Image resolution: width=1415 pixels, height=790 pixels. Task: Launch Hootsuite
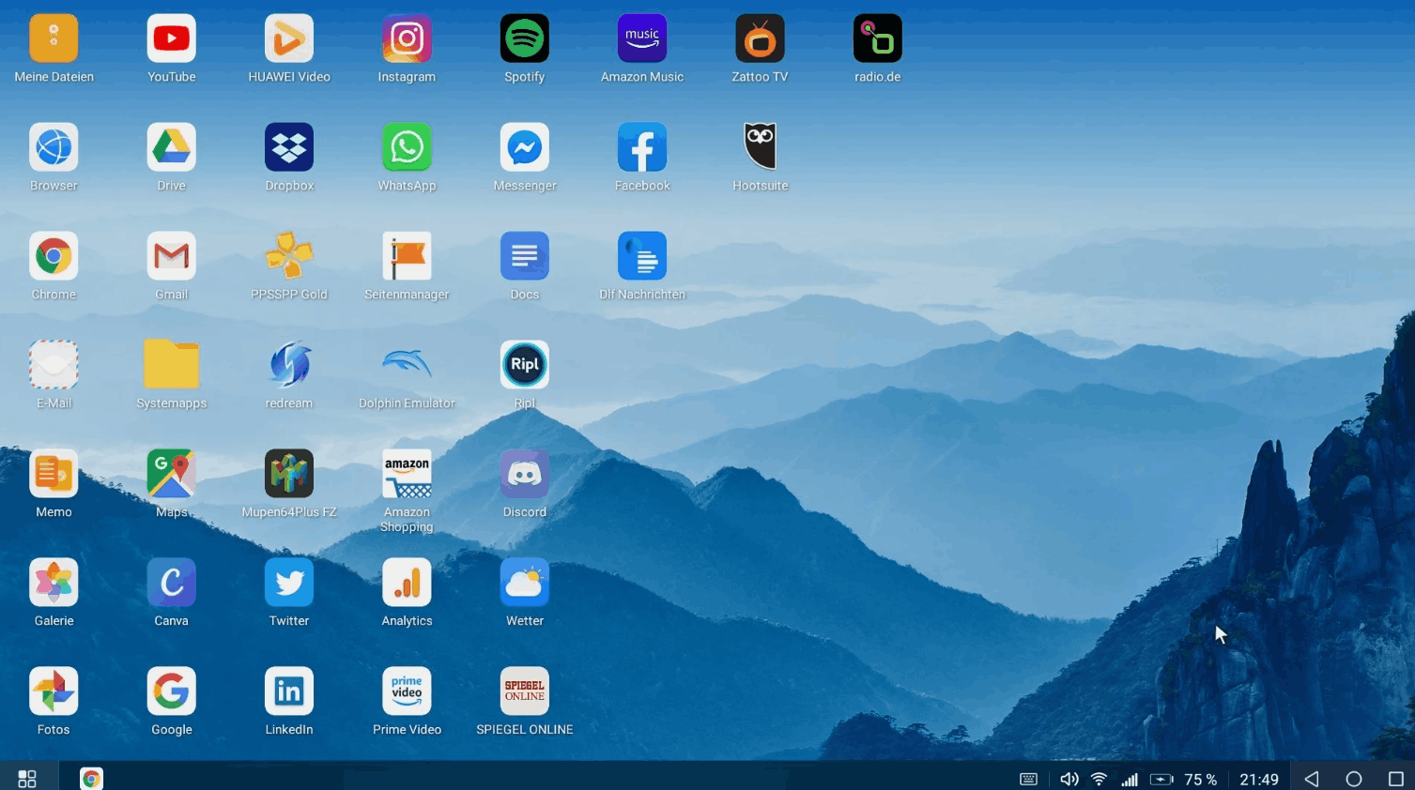[760, 147]
